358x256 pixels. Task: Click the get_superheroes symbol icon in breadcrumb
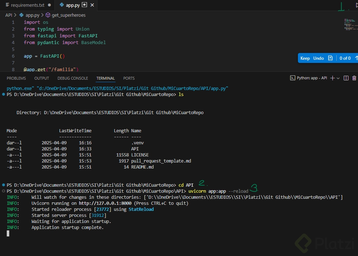pyautogui.click(x=48, y=15)
